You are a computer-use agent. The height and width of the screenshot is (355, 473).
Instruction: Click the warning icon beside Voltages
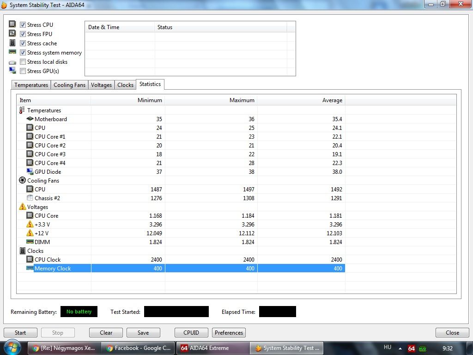pos(22,207)
